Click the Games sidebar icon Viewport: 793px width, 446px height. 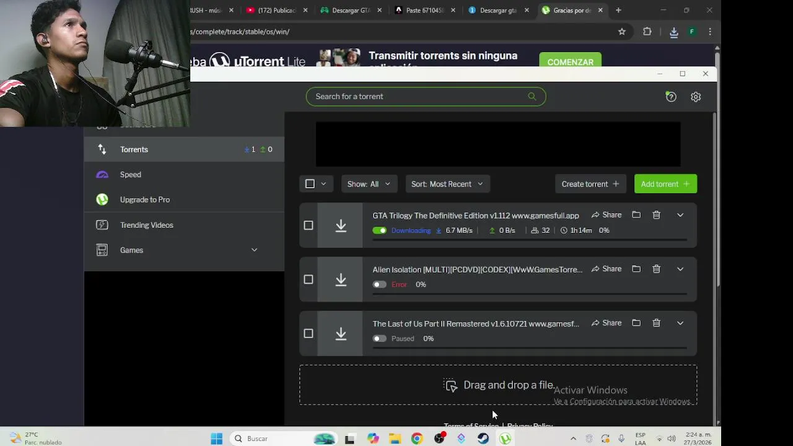click(102, 250)
